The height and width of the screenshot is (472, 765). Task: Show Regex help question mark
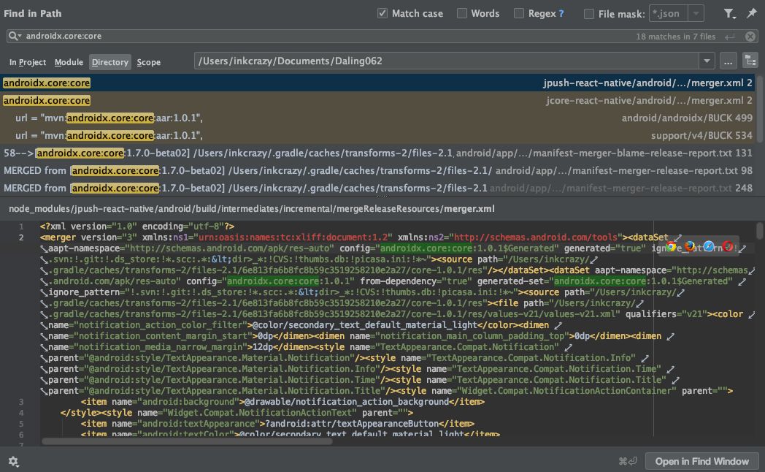(x=561, y=14)
